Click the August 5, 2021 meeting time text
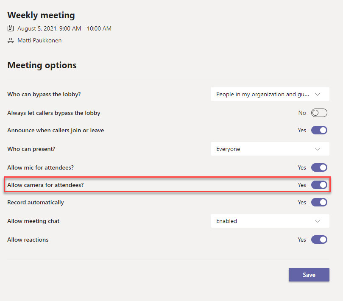 [64, 28]
